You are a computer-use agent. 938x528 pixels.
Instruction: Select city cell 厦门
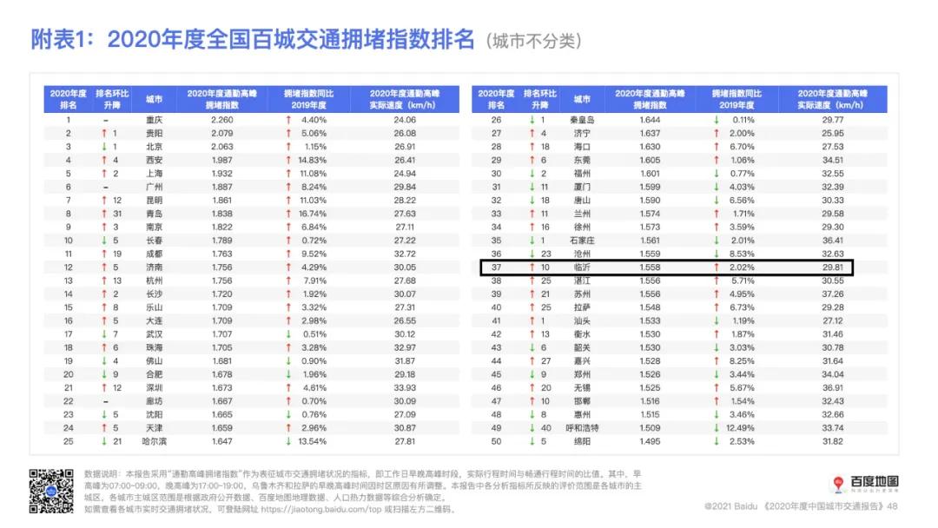click(582, 187)
